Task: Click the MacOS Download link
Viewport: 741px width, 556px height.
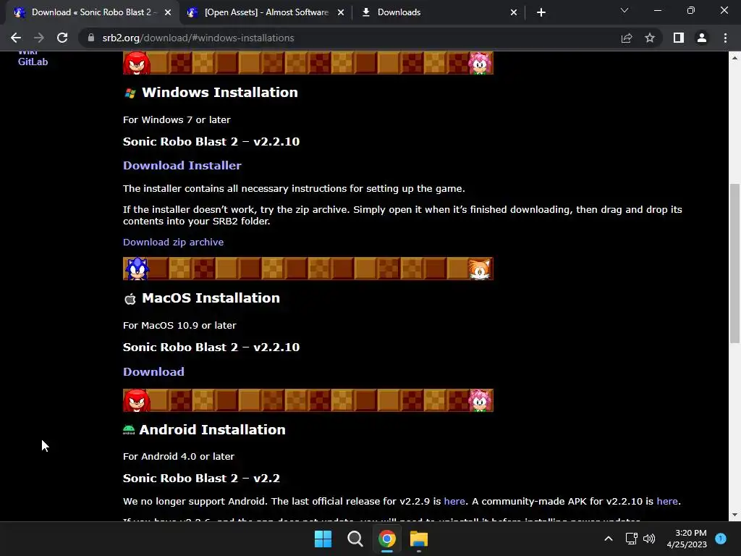Action: click(x=153, y=371)
